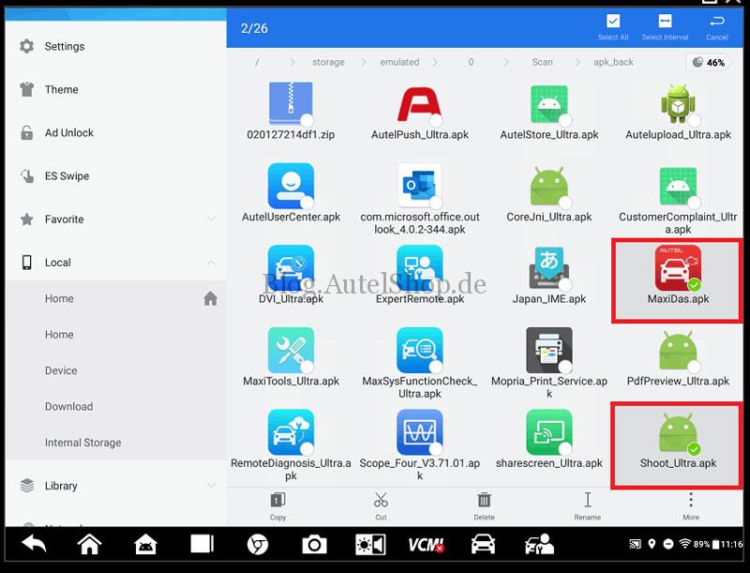Deselect the Shoot_Ultra.apk checkmark

(x=694, y=448)
